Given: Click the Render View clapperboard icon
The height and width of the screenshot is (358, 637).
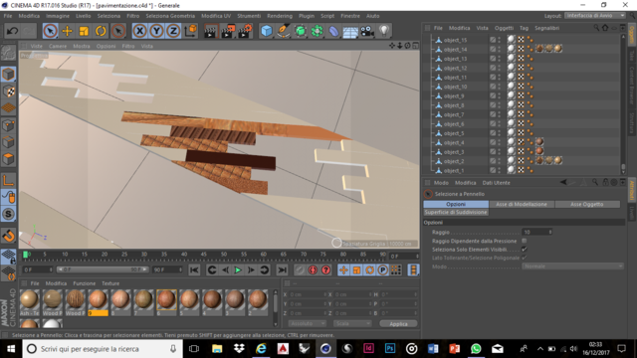Looking at the screenshot, I should coord(210,31).
